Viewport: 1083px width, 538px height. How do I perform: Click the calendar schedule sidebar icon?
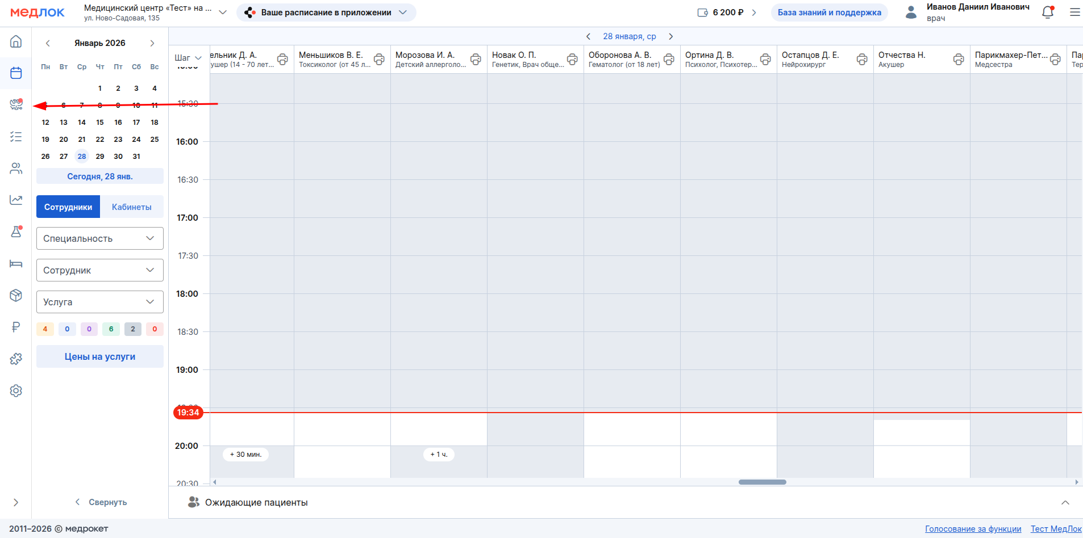tap(16, 73)
